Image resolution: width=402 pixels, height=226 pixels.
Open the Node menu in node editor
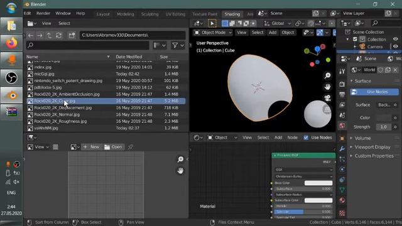click(292, 137)
